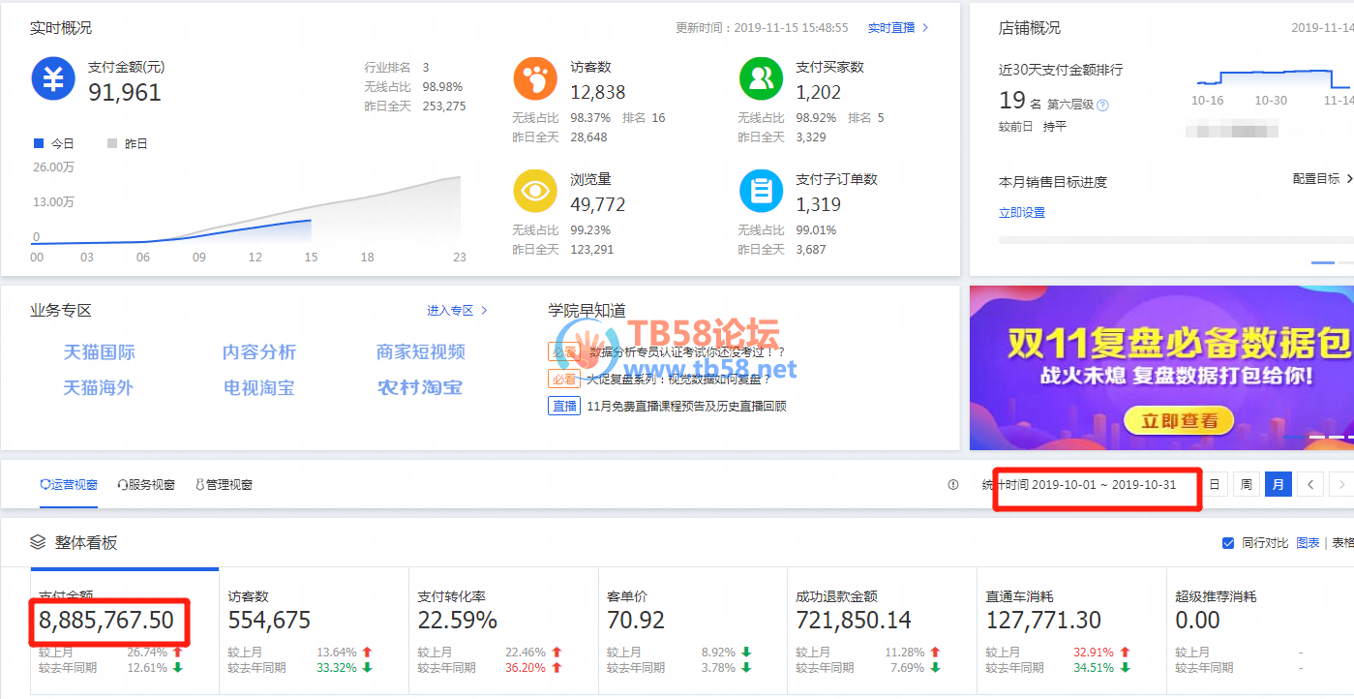Click the gray 昨日 legend square

[x=112, y=143]
